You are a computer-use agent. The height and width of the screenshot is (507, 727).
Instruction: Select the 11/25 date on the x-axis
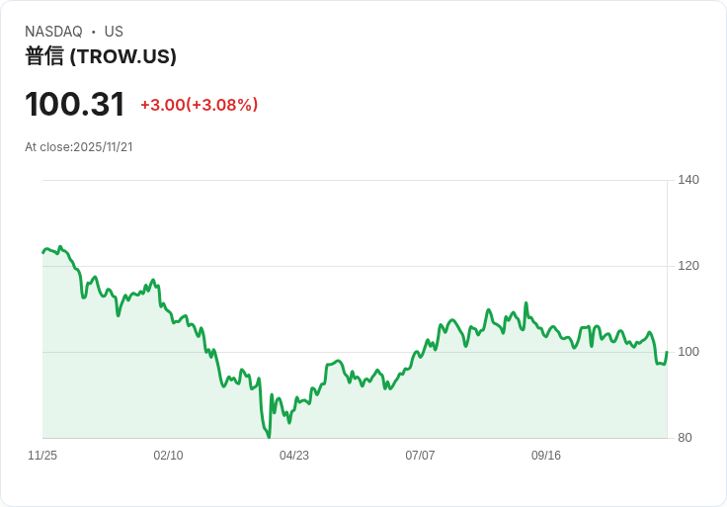point(42,456)
